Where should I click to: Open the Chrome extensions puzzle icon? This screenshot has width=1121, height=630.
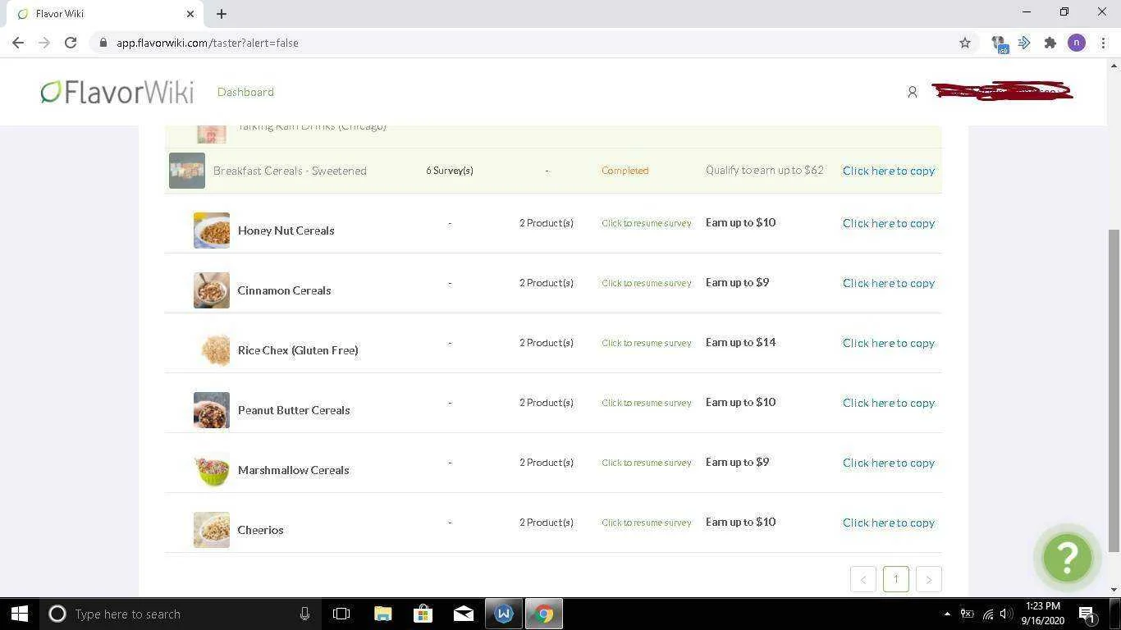click(1050, 43)
